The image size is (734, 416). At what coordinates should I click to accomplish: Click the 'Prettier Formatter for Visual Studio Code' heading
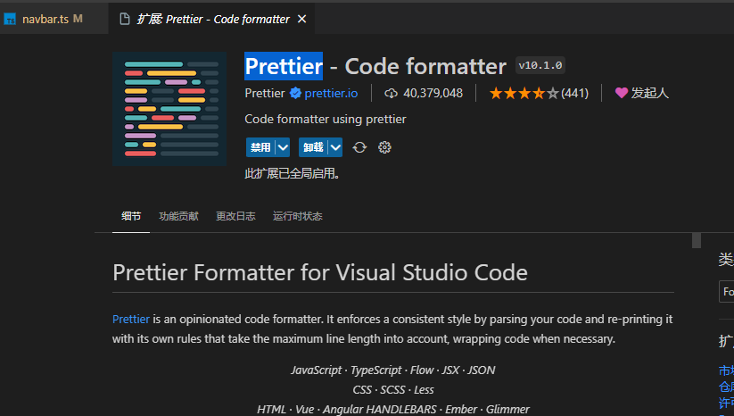click(x=320, y=272)
